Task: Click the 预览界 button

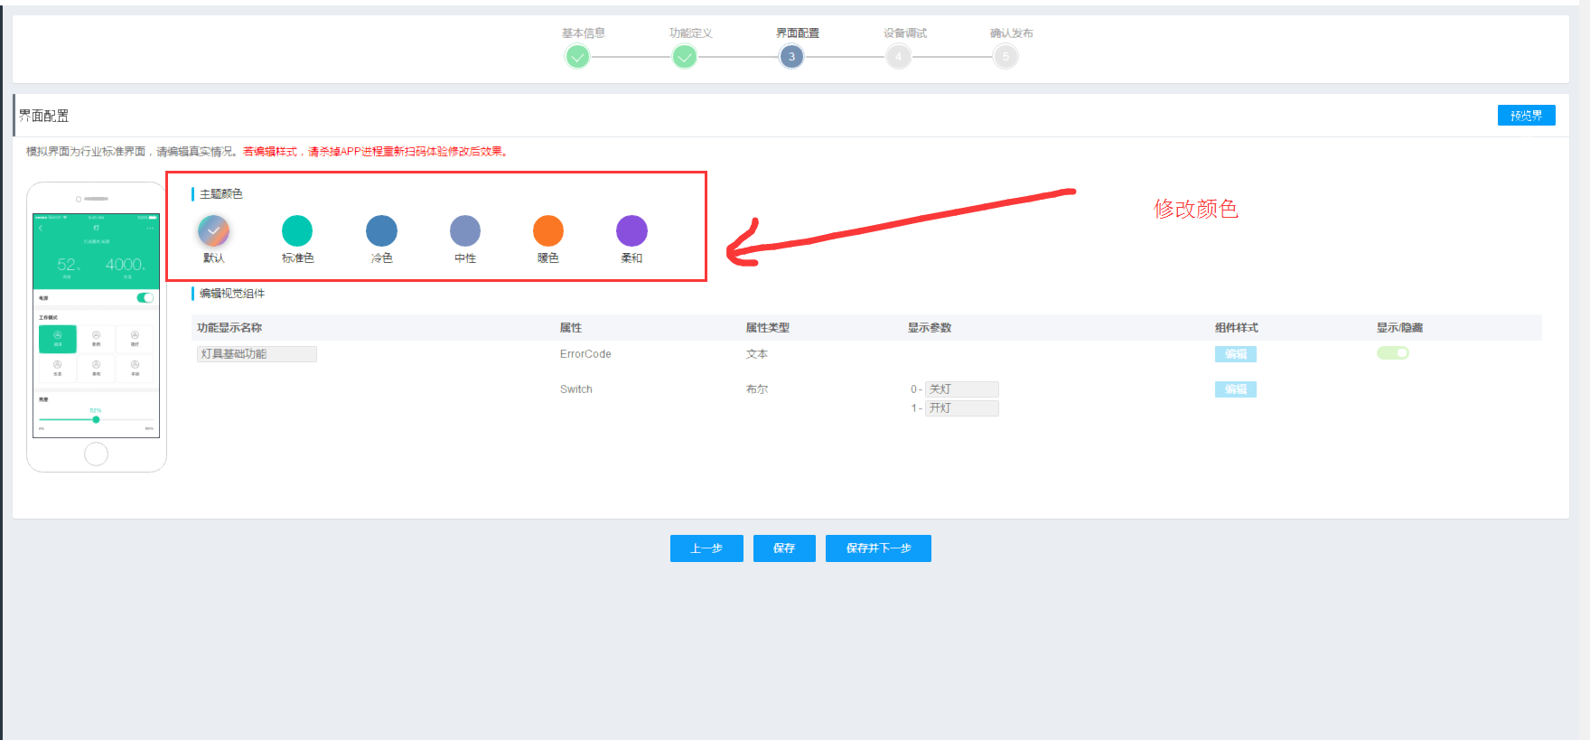Action: (1527, 116)
